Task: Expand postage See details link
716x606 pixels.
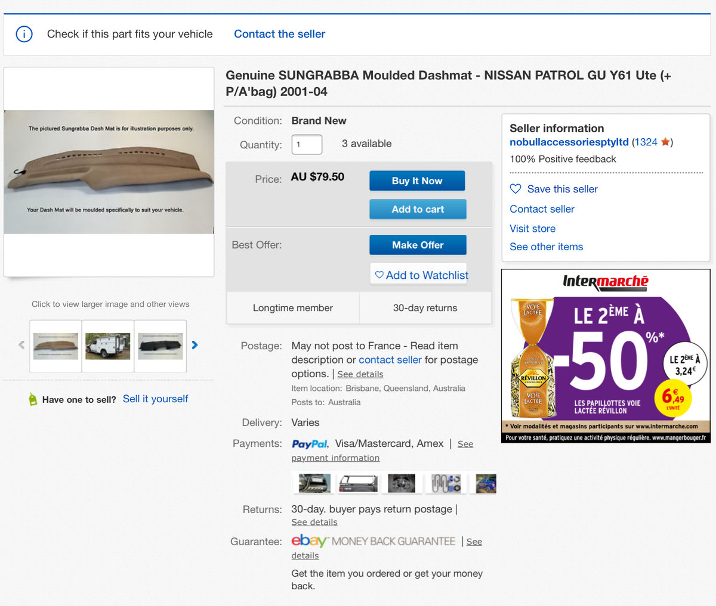Action: click(360, 374)
